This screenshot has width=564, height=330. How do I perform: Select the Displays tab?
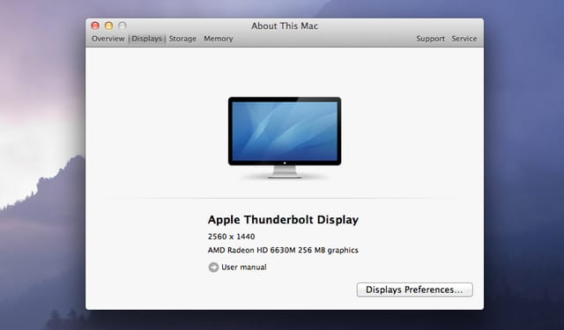tap(147, 39)
